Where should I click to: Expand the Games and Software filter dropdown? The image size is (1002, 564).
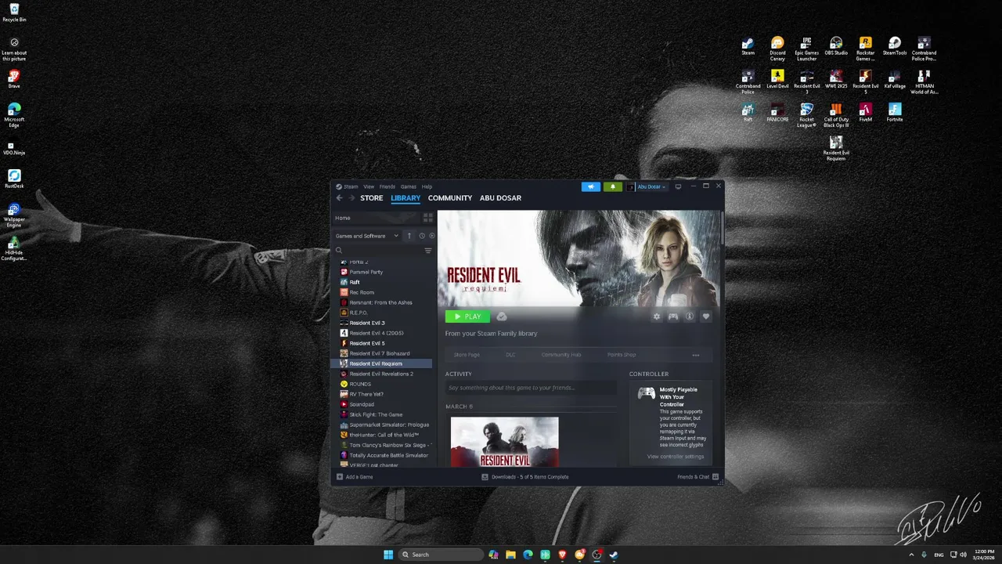(x=367, y=236)
